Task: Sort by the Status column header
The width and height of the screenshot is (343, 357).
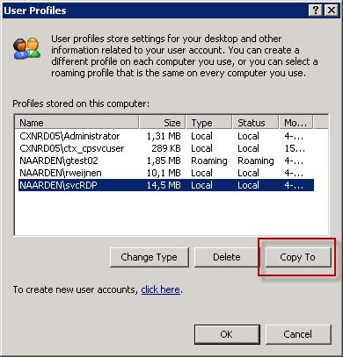Action: [x=255, y=123]
